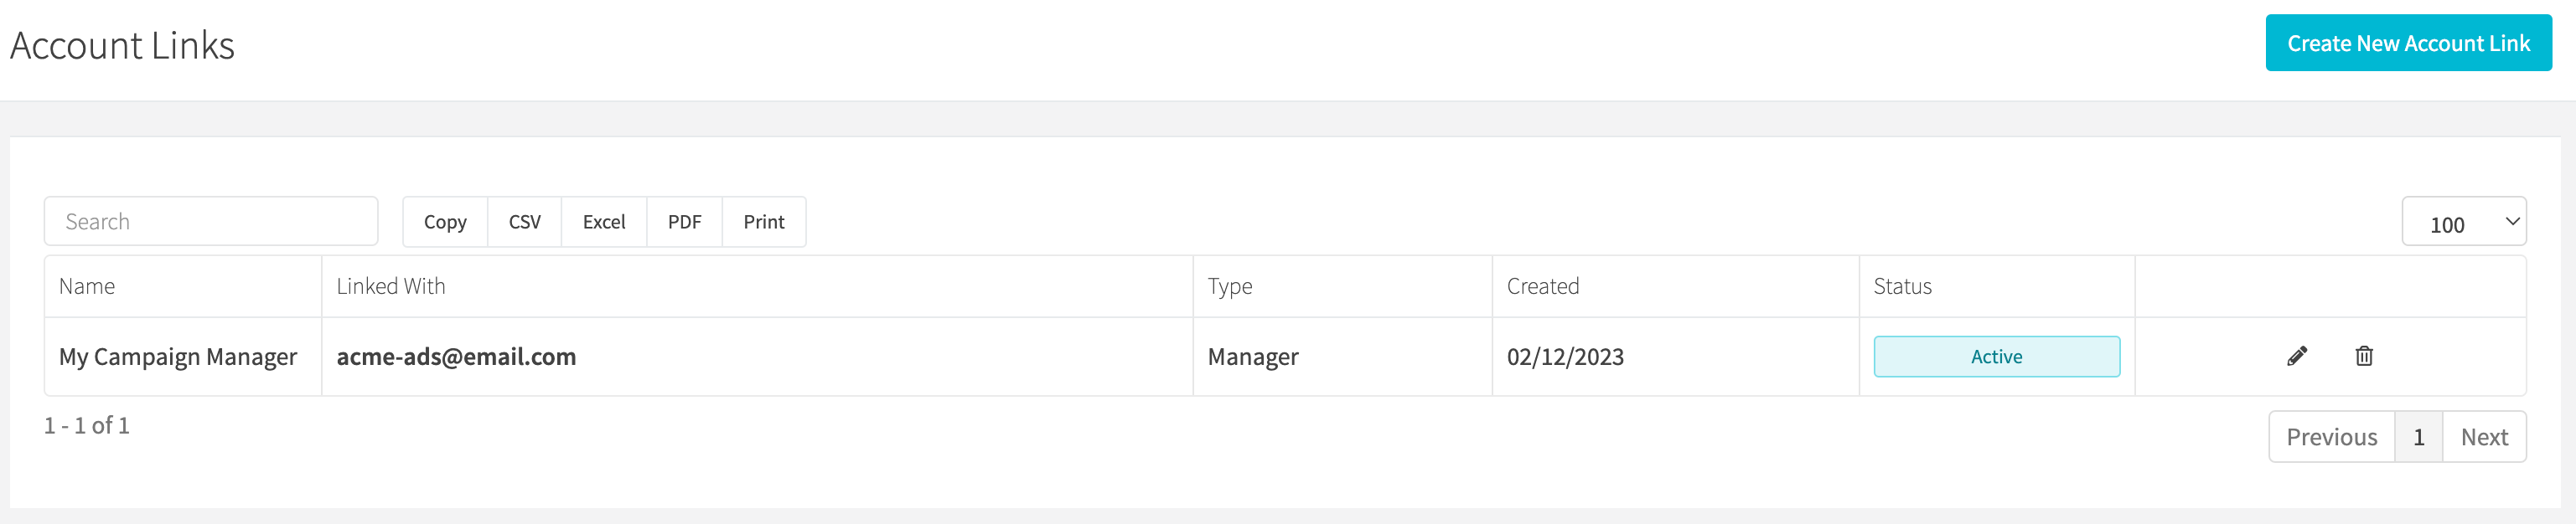Click the Copy export button
The width and height of the screenshot is (2576, 524).
(x=444, y=222)
